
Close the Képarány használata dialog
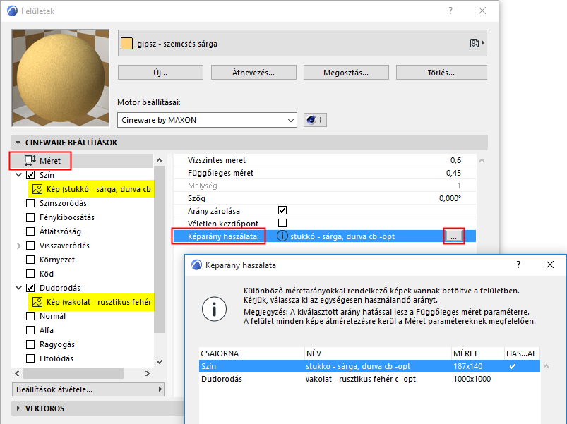550,265
